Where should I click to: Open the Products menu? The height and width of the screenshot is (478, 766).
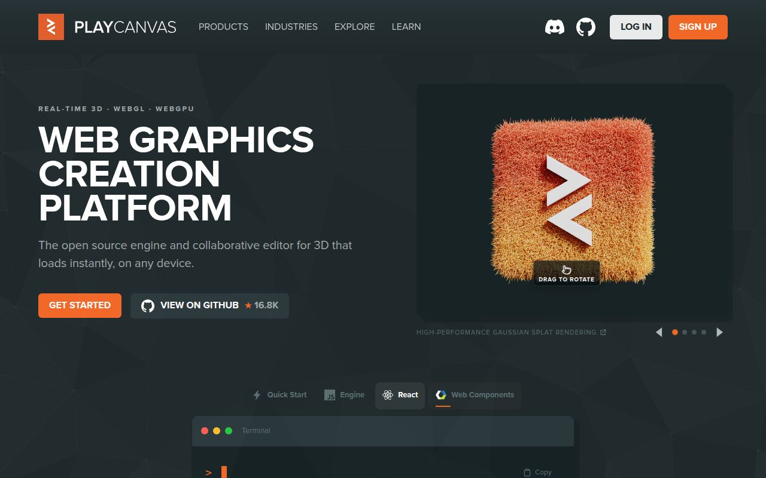pos(223,27)
